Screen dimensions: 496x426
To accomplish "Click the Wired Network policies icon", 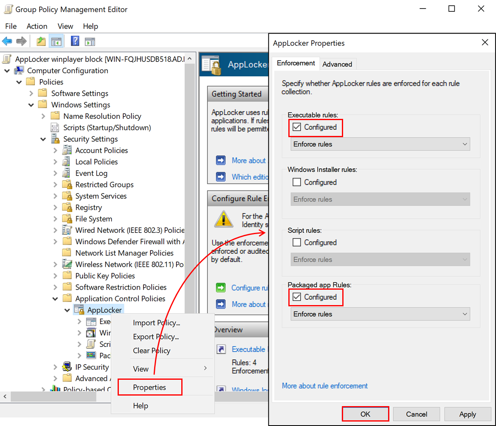I will (x=67, y=230).
